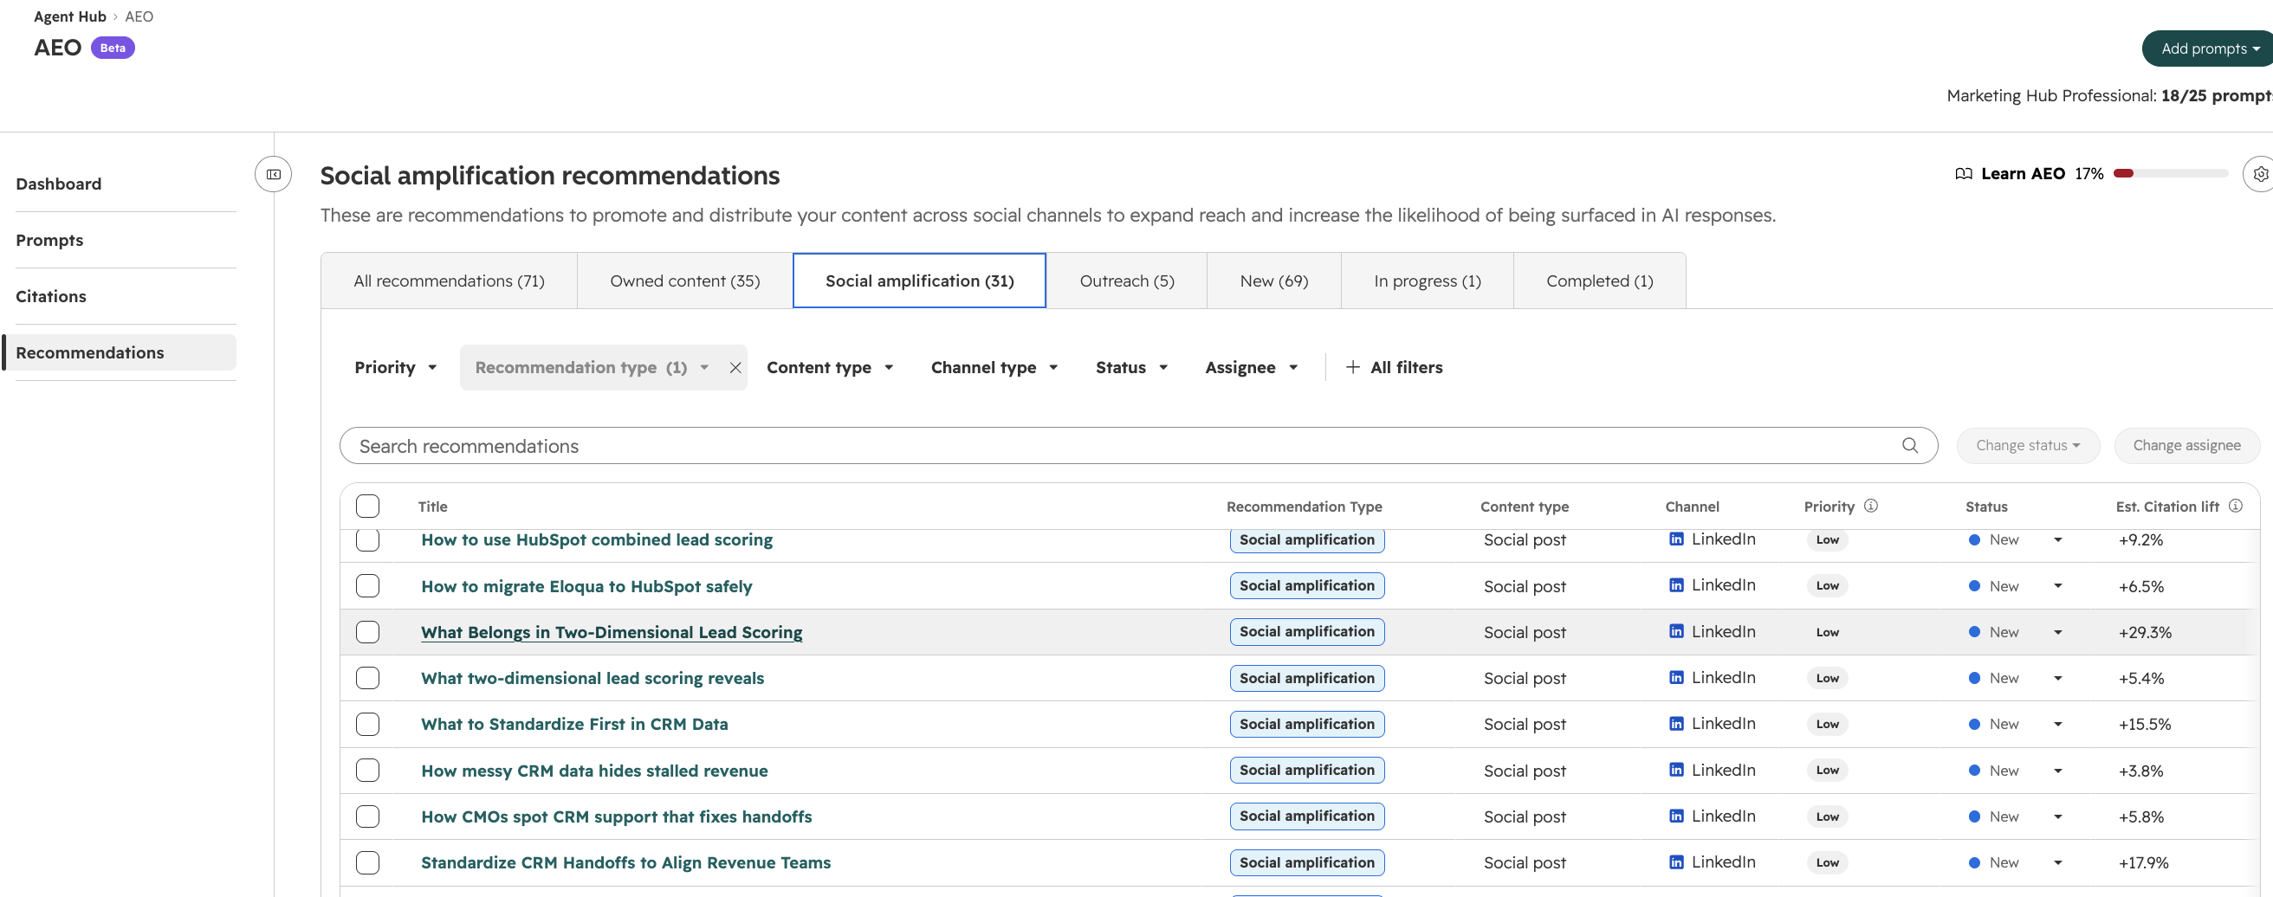Expand the Recommendation type filter
This screenshot has height=897, width=2273.
591,368
